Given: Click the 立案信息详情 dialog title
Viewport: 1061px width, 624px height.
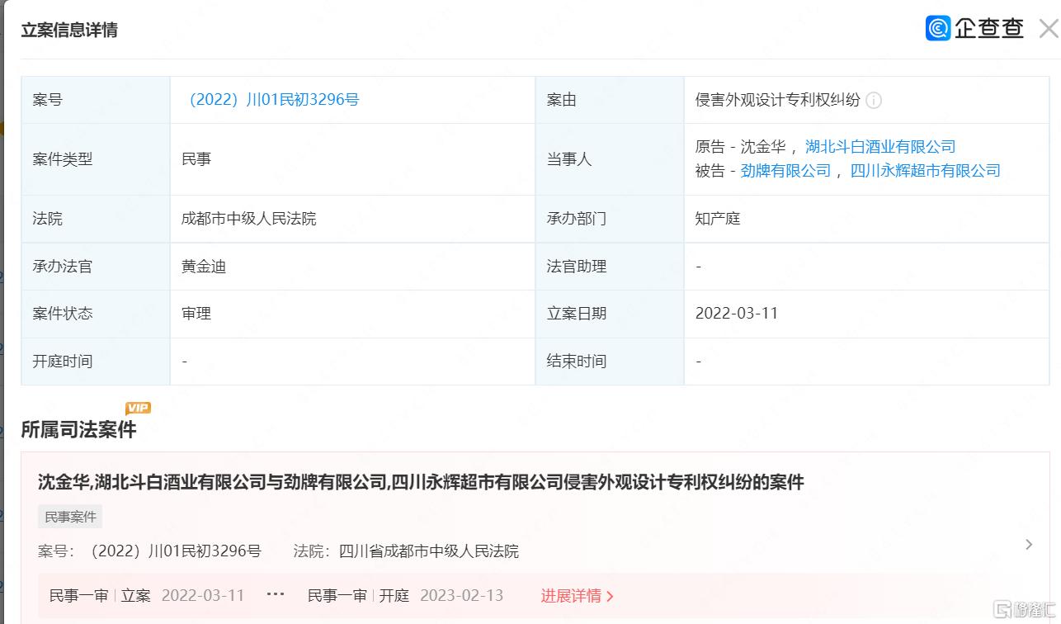Looking at the screenshot, I should click(69, 30).
